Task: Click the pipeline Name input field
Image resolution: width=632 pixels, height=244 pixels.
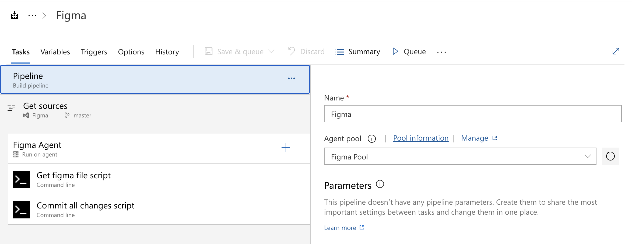Action: [x=473, y=114]
